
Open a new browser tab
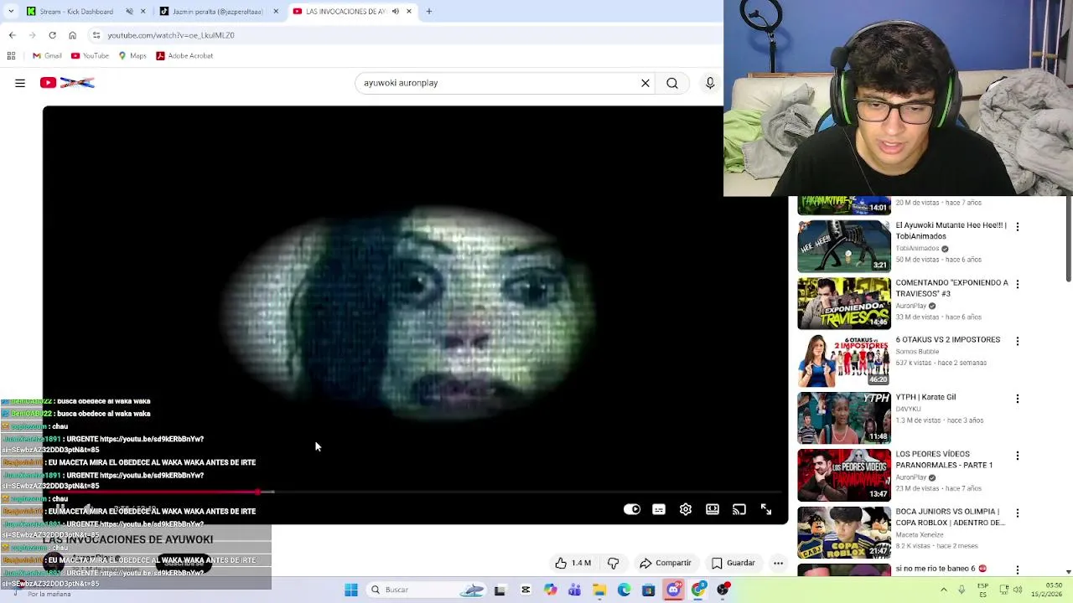point(429,12)
